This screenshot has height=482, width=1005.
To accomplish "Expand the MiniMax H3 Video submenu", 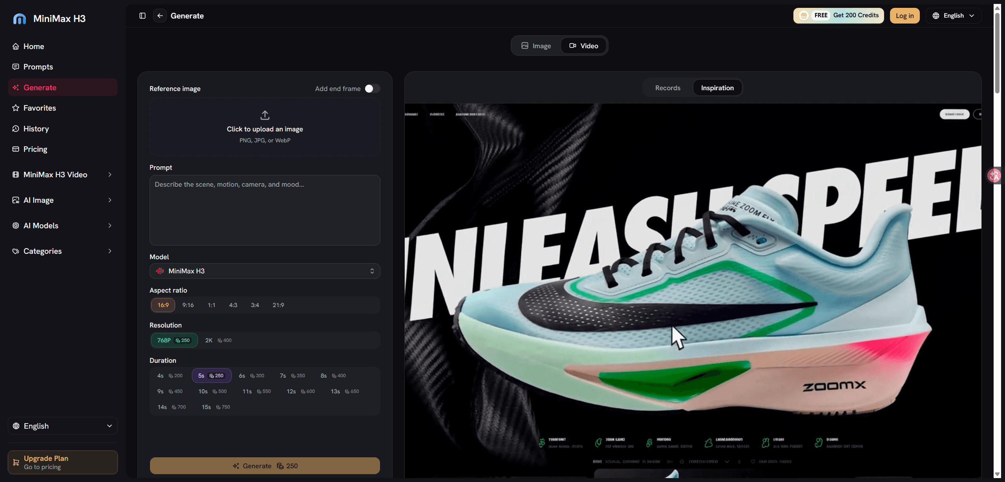I will pos(110,175).
